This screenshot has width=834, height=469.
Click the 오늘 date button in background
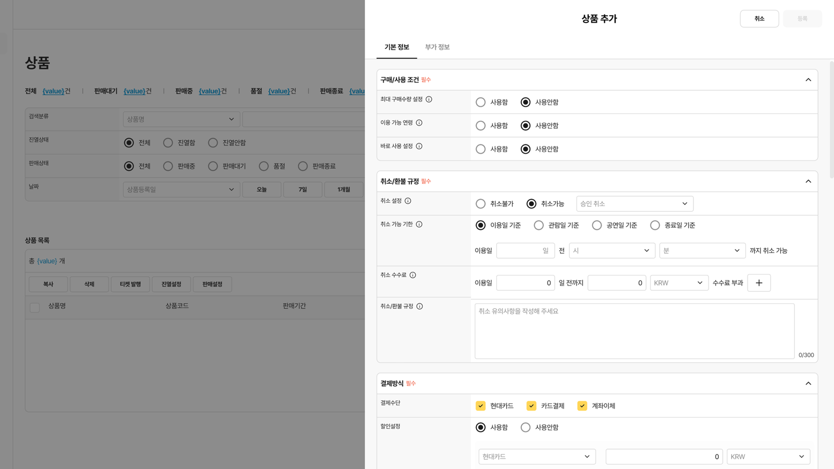262,190
